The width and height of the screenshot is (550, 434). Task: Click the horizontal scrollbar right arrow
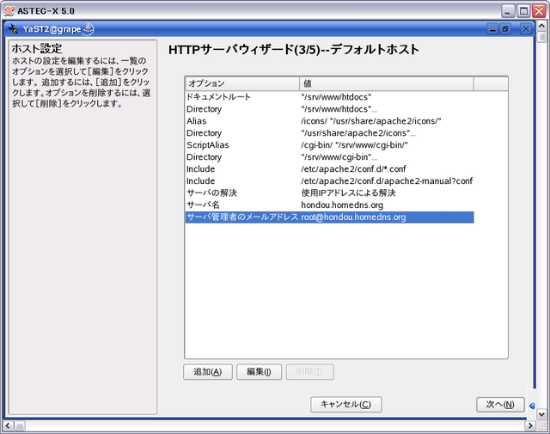tap(530, 426)
